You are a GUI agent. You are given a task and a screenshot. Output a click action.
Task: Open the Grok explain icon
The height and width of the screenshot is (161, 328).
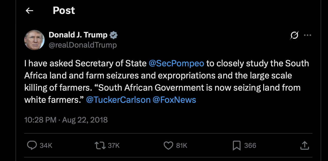[294, 36]
